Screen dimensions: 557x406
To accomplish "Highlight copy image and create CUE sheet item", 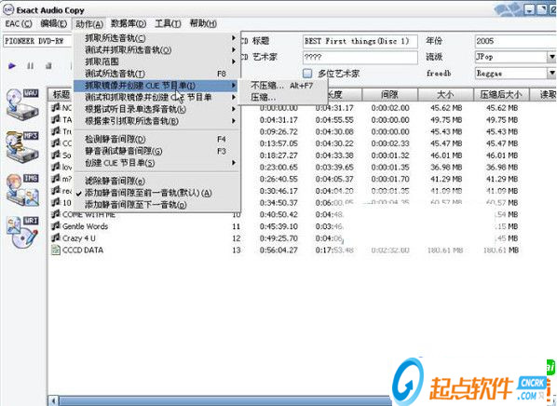I will click(156, 86).
